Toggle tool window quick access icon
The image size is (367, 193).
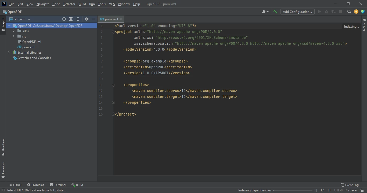(x=3, y=190)
